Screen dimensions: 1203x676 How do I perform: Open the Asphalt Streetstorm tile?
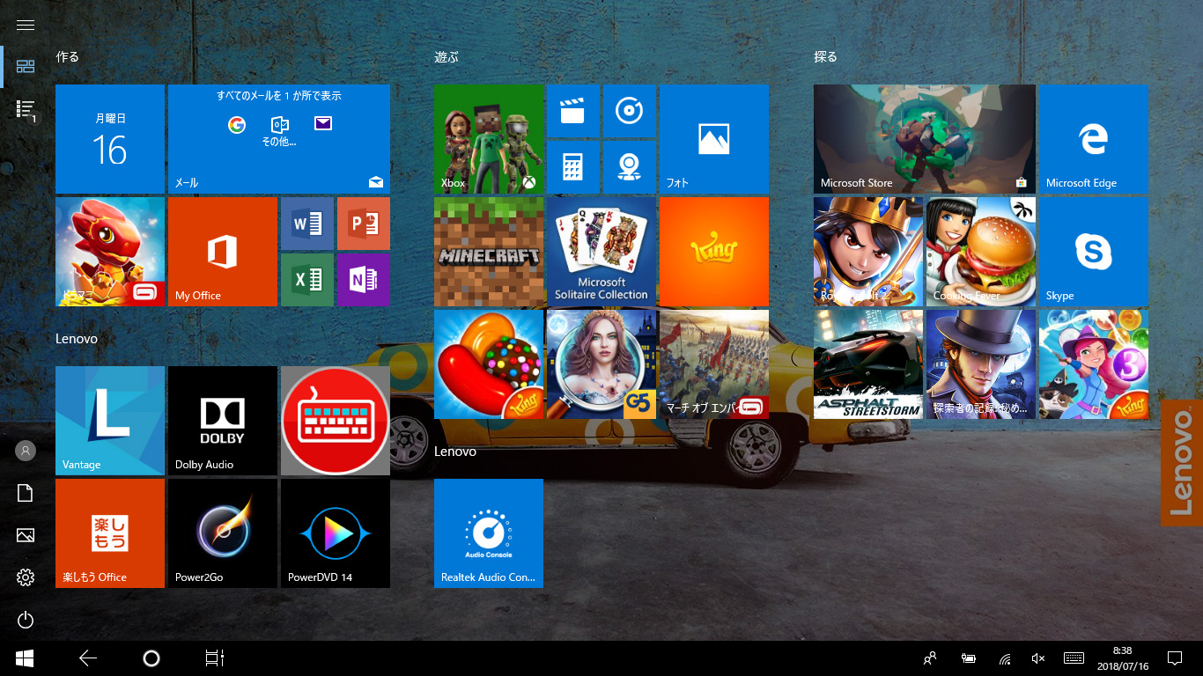coord(868,364)
